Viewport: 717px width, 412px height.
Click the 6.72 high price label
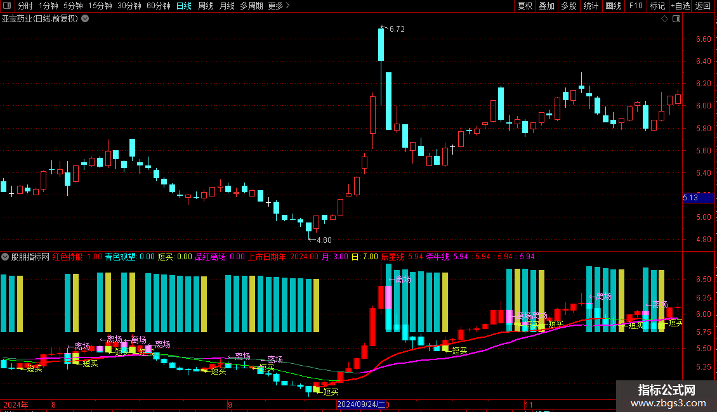[x=397, y=29]
